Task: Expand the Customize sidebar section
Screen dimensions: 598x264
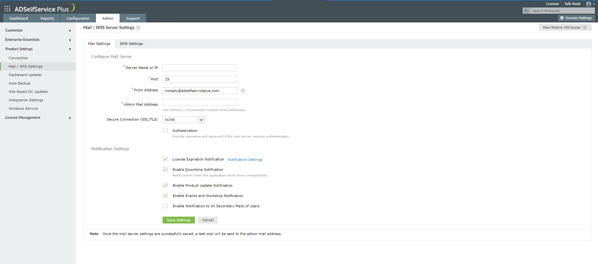Action: [x=38, y=30]
